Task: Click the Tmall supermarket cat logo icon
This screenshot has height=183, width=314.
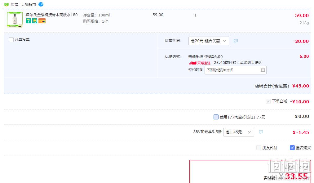Action: pos(7,4)
